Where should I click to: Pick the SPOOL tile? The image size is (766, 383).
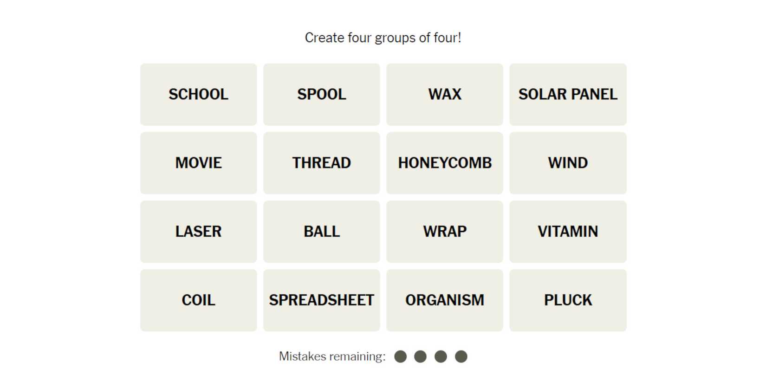point(321,94)
